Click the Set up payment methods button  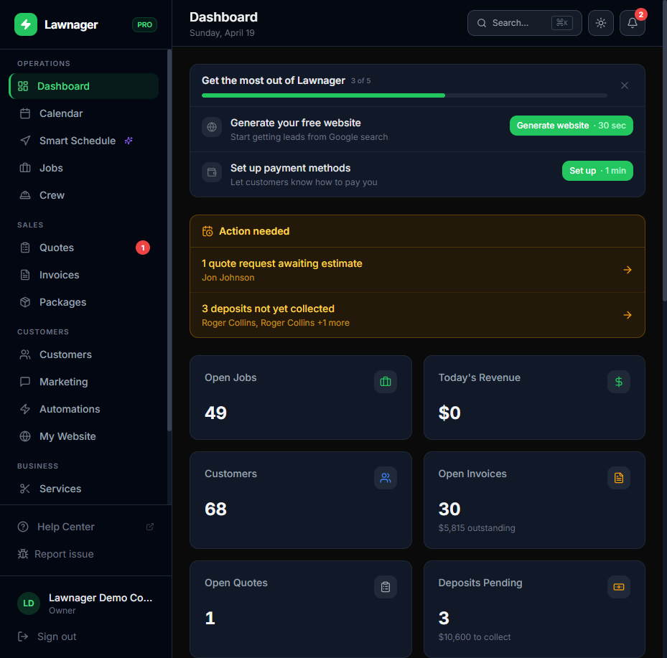pyautogui.click(x=597, y=171)
